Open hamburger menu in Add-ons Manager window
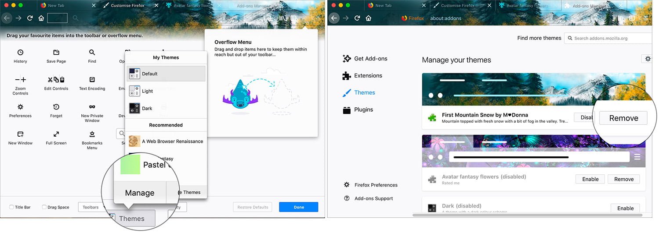This screenshot has height=233, width=659. pos(645,18)
